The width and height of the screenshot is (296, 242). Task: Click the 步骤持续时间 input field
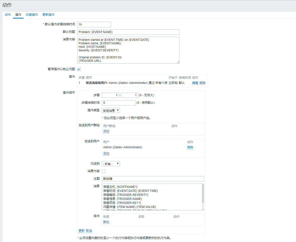click(118, 103)
